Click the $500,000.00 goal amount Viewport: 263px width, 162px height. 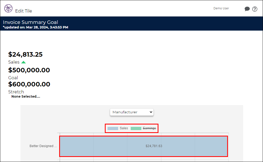[29, 70]
